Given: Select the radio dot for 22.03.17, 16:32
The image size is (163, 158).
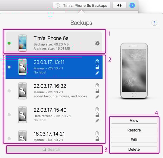Looking at the screenshot, I should (9, 91).
